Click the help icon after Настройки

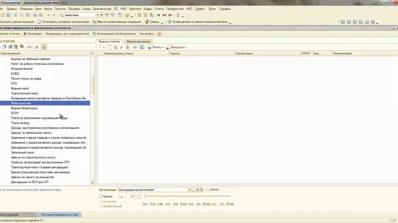(x=159, y=34)
